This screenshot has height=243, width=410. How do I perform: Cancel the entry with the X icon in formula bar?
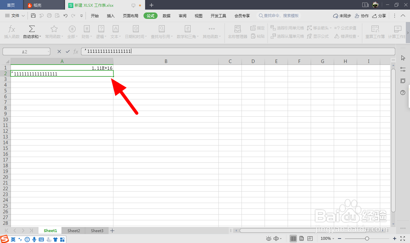click(59, 51)
